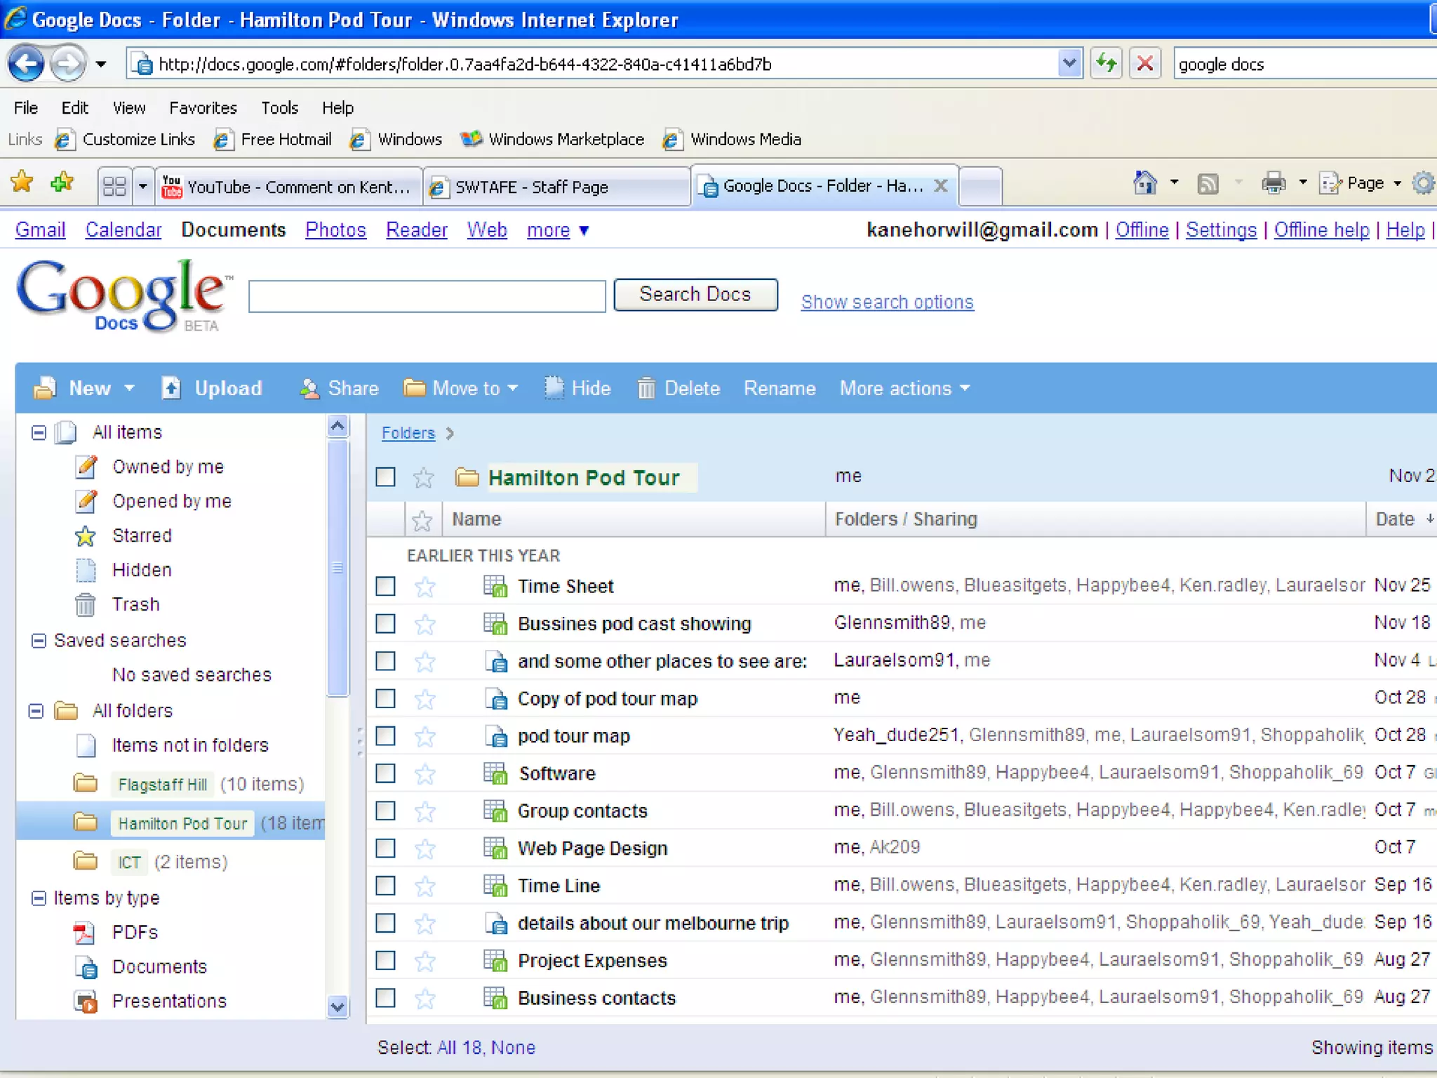Open the Favorites menu
Screen dimensions: 1437x1078
pos(203,107)
